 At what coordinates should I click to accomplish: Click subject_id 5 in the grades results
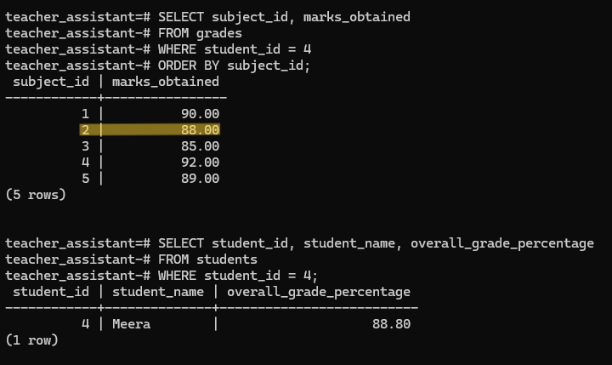click(85, 179)
